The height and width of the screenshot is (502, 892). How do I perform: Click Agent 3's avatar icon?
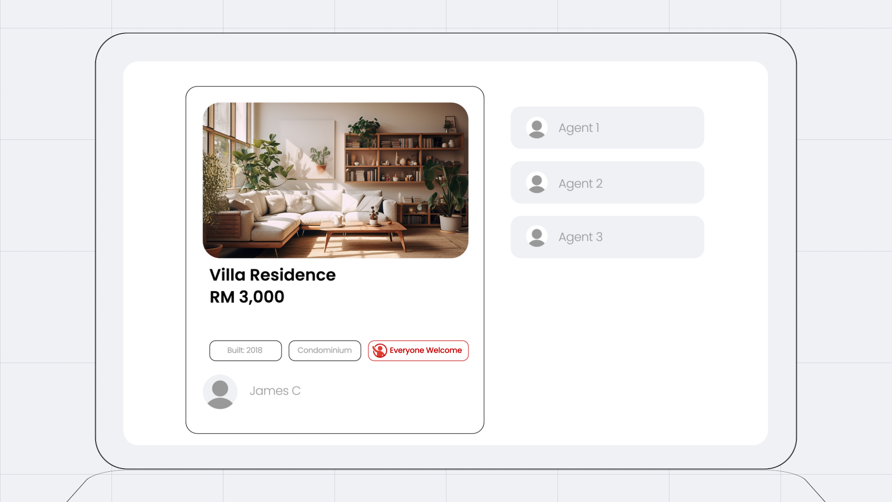[x=537, y=237]
